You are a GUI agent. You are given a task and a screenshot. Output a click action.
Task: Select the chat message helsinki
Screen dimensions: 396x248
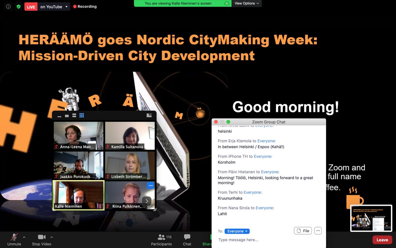click(225, 131)
